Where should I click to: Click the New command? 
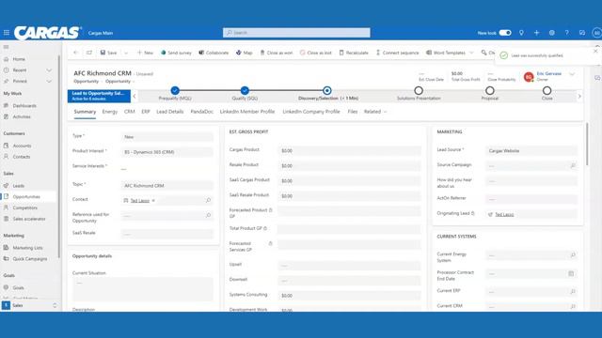(145, 53)
